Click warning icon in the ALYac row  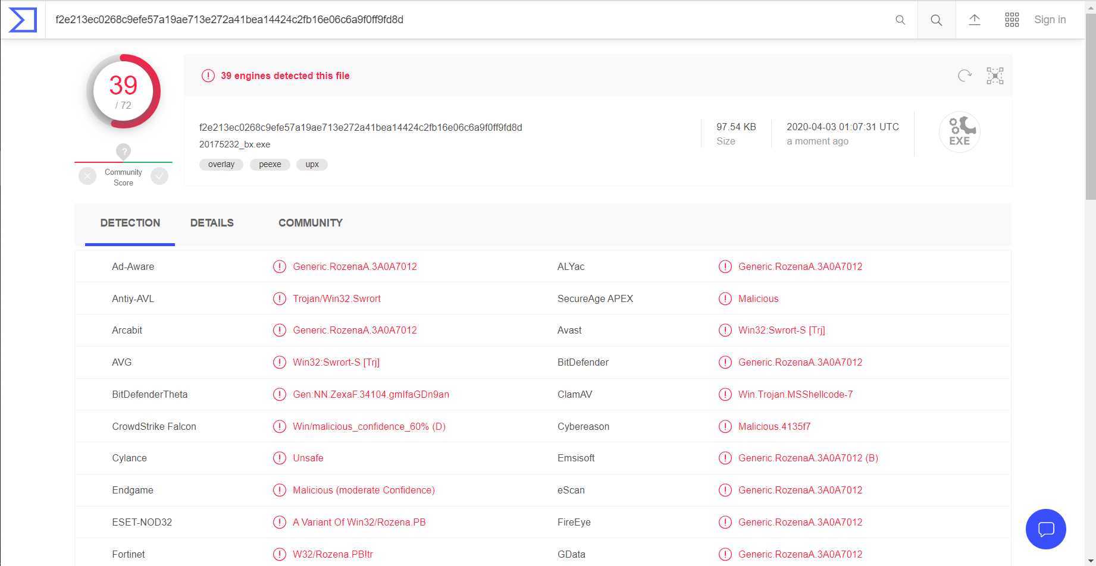coord(725,266)
